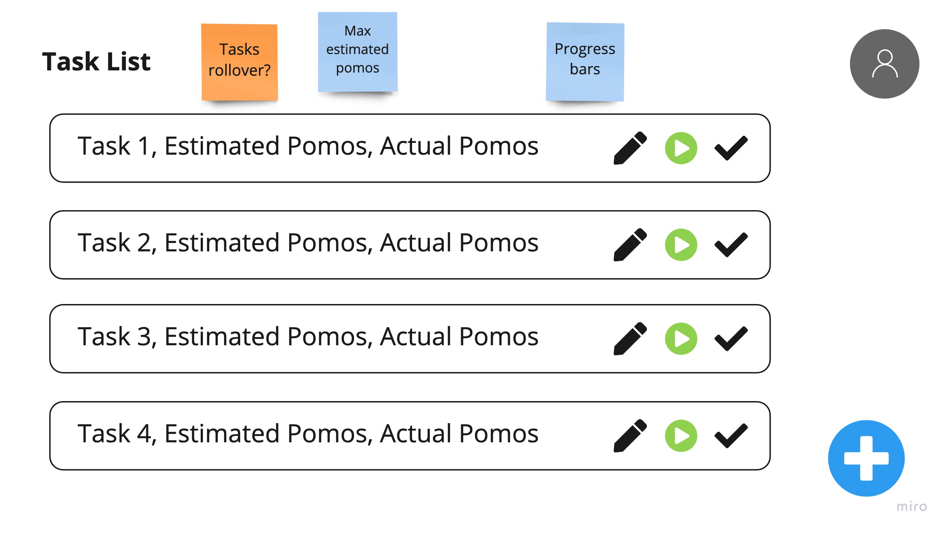The height and width of the screenshot is (533, 949).
Task: Add a new task with the blue plus button
Action: (x=866, y=458)
